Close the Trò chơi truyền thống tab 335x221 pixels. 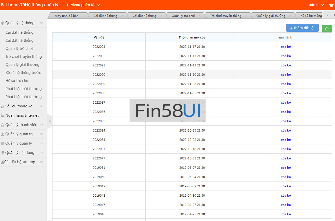(246, 16)
